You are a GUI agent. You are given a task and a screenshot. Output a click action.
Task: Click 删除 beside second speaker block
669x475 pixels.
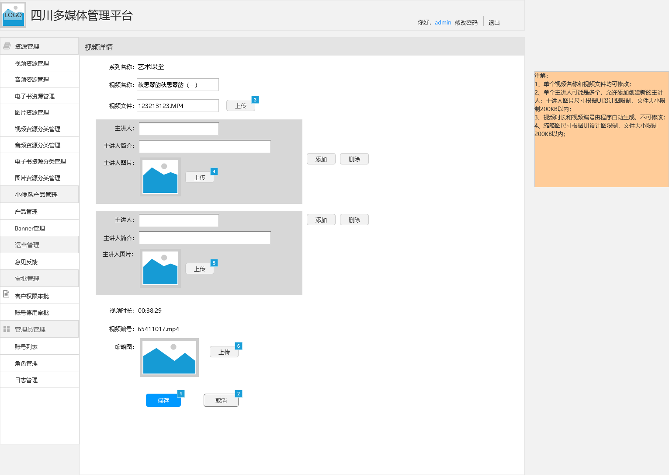[x=354, y=220]
